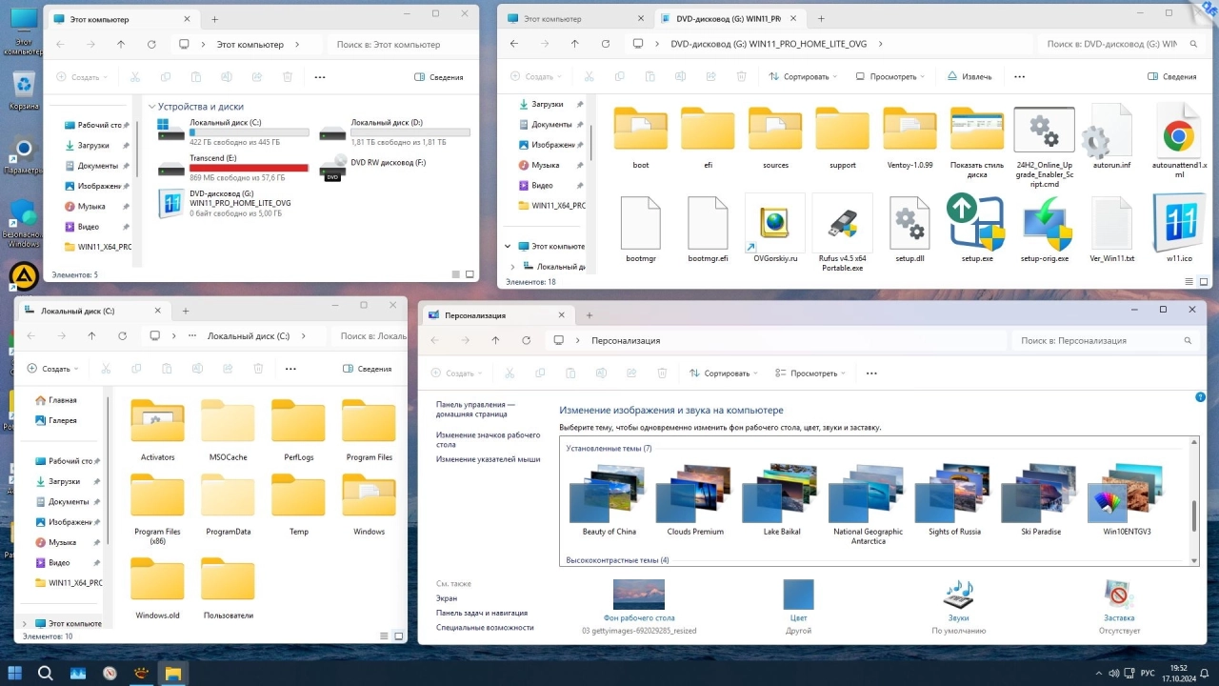Click the themes list vertical scrollbar
This screenshot has width=1219, height=686.
(1194, 514)
